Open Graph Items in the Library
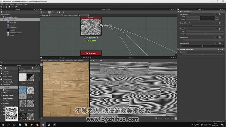 point(7,74)
